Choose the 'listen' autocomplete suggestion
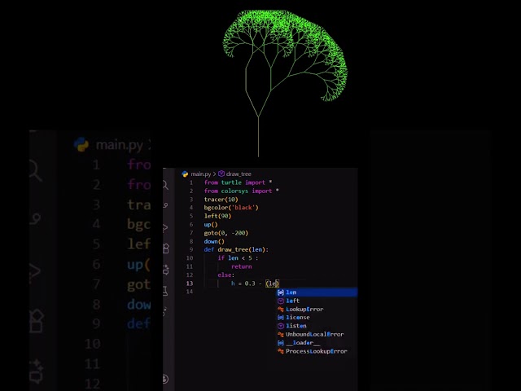Viewport: 521px width, 391px height. (317, 326)
